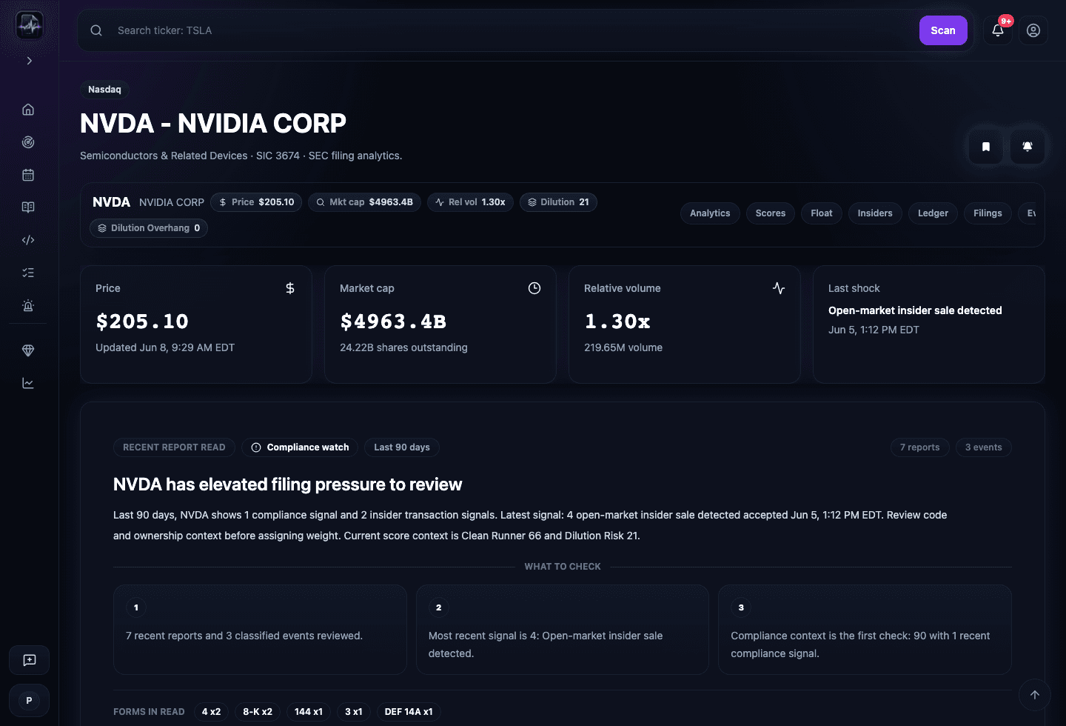Screen dimensions: 1066x726
Task: Open the feedback message icon in the sidebar
Action: 30,660
